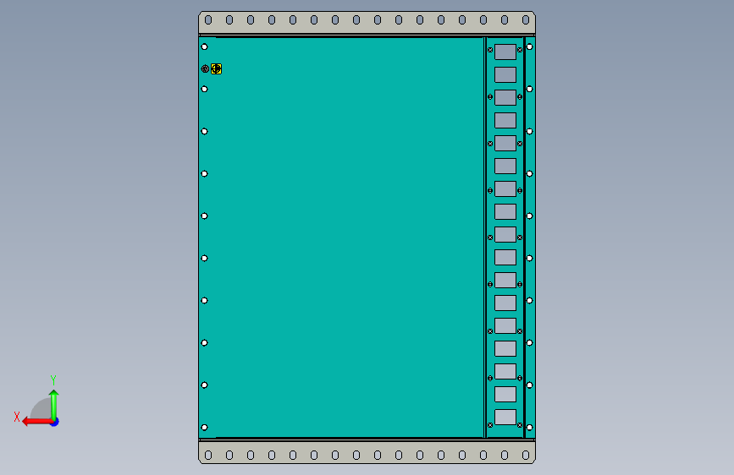This screenshot has width=734, height=475.
Task: Click the red 'X' axis label
Action: pos(17,417)
